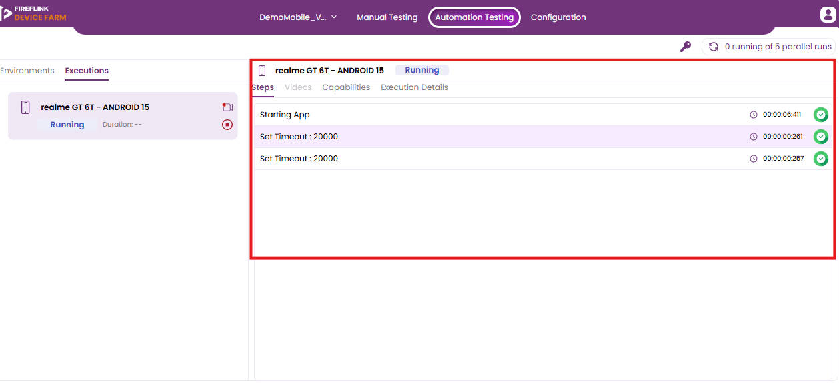Image resolution: width=839 pixels, height=383 pixels.
Task: Open the DemoMobile_V... project dropdown
Action: (298, 17)
